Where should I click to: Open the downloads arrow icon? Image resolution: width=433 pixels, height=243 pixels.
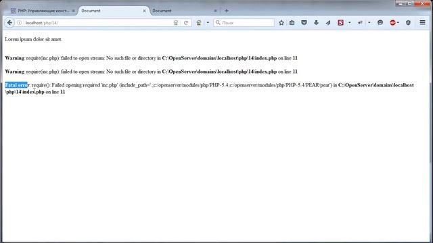(316, 23)
